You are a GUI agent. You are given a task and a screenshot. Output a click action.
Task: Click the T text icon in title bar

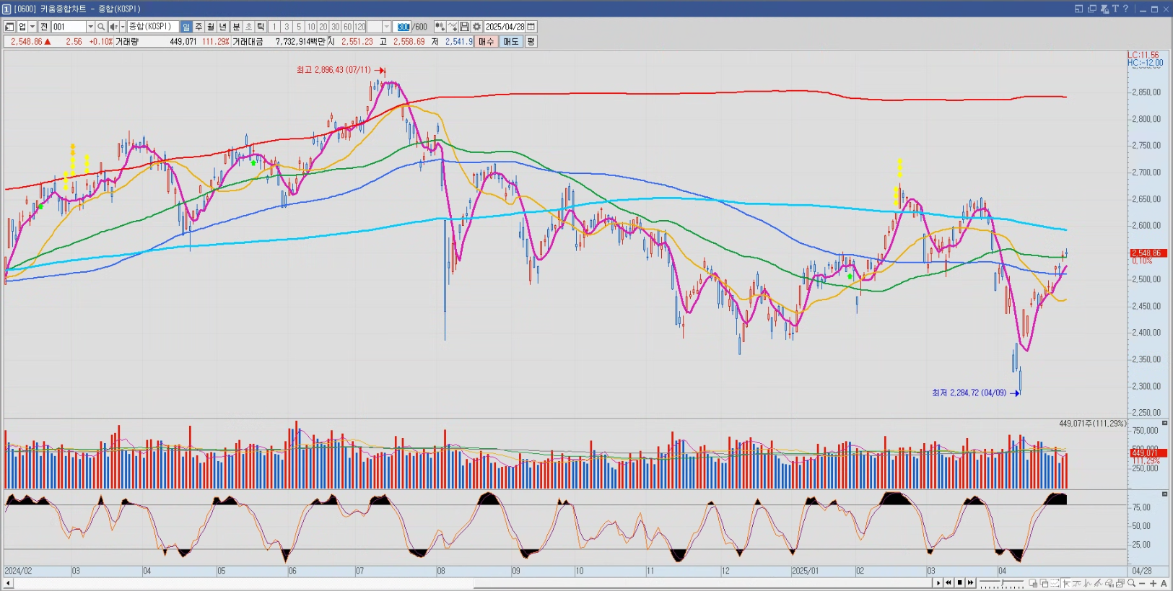[1115, 9]
